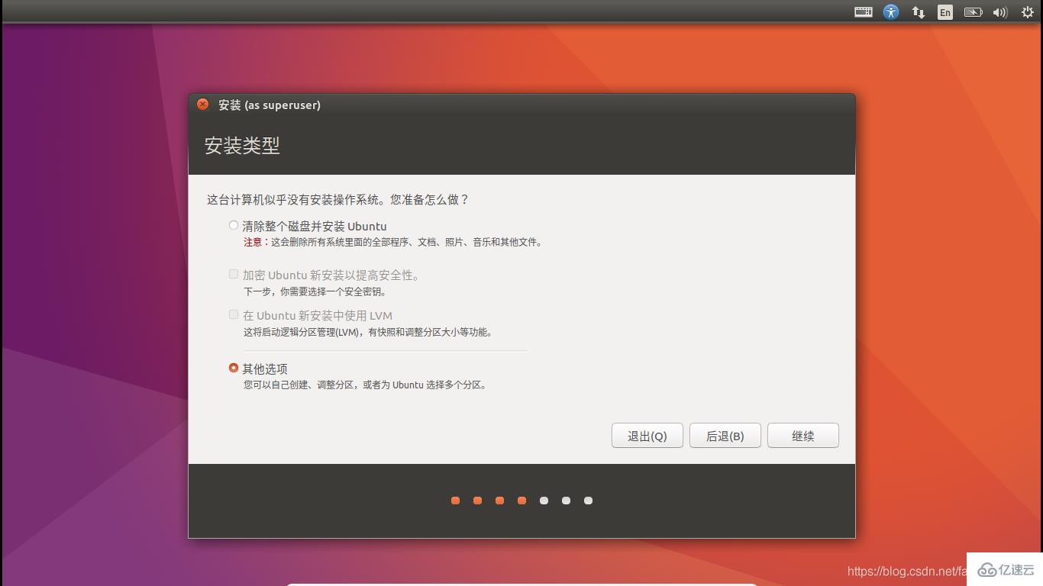The width and height of the screenshot is (1043, 586).
Task: Tick the 加密 Ubuntu 新安装 checkbox
Action: point(234,274)
